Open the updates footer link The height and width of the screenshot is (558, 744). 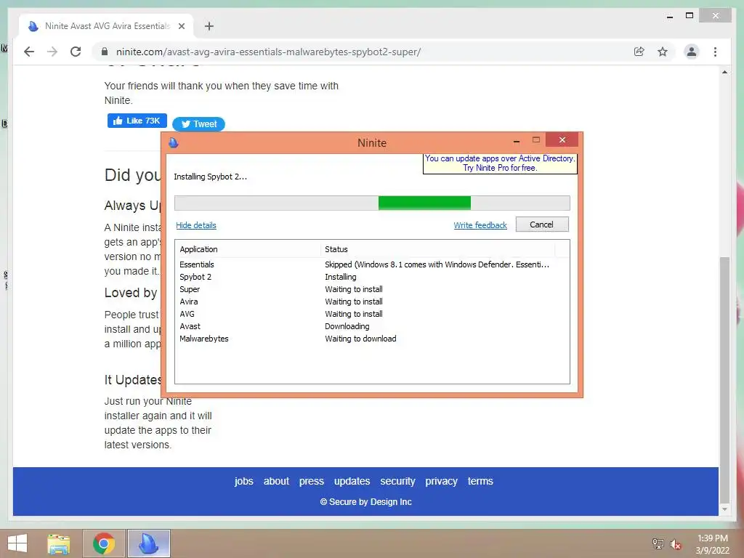tap(352, 481)
